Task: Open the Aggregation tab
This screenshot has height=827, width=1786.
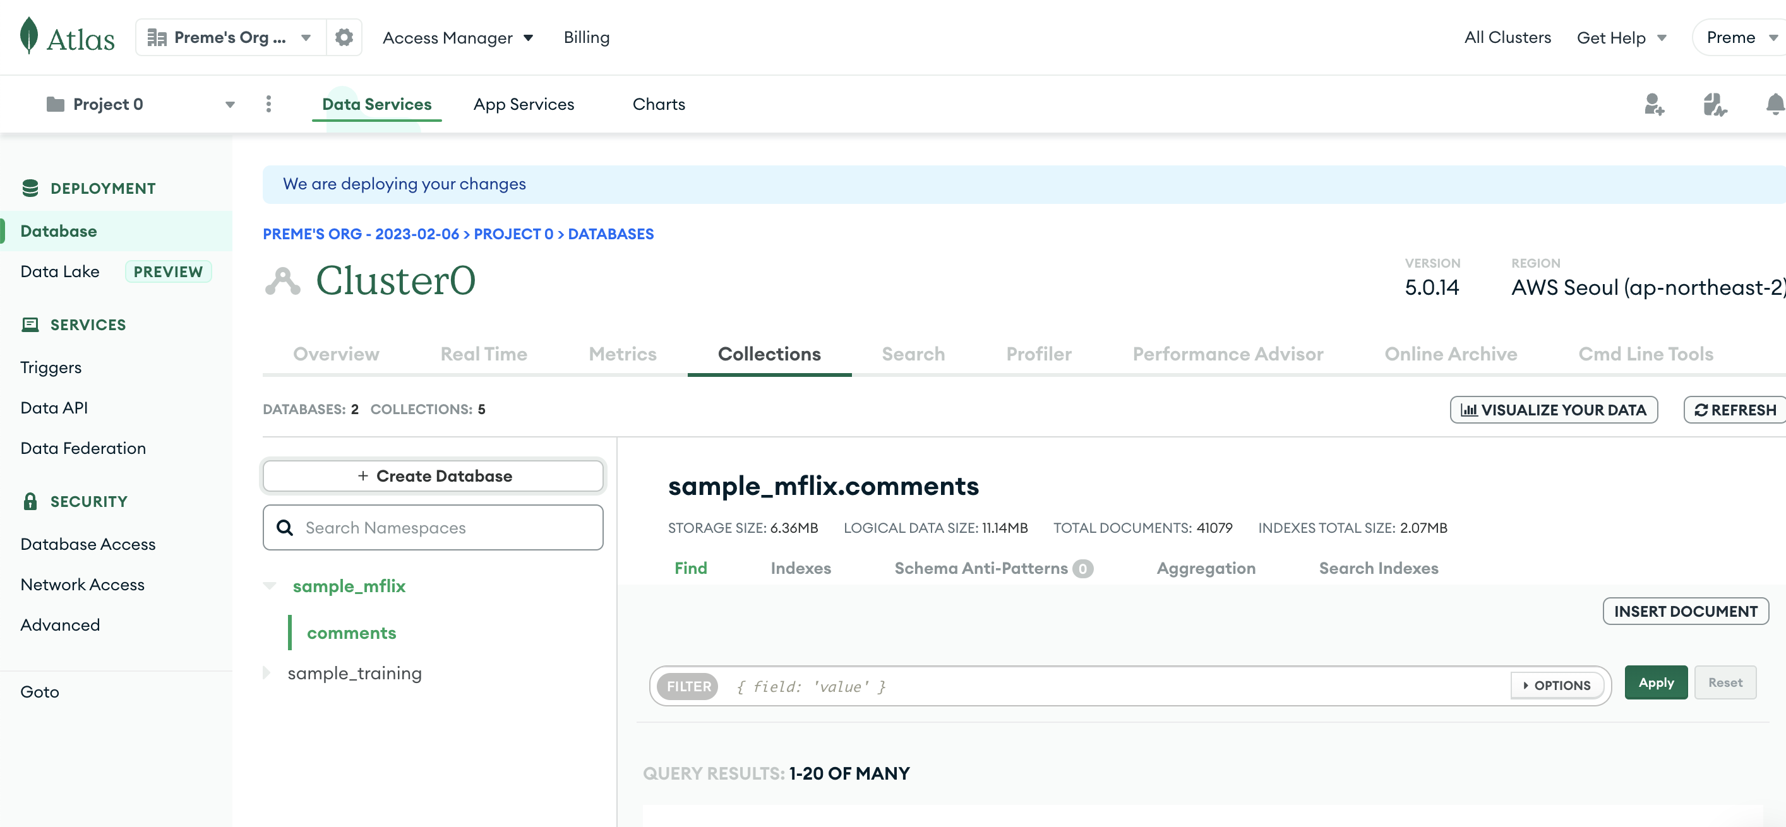Action: point(1206,568)
